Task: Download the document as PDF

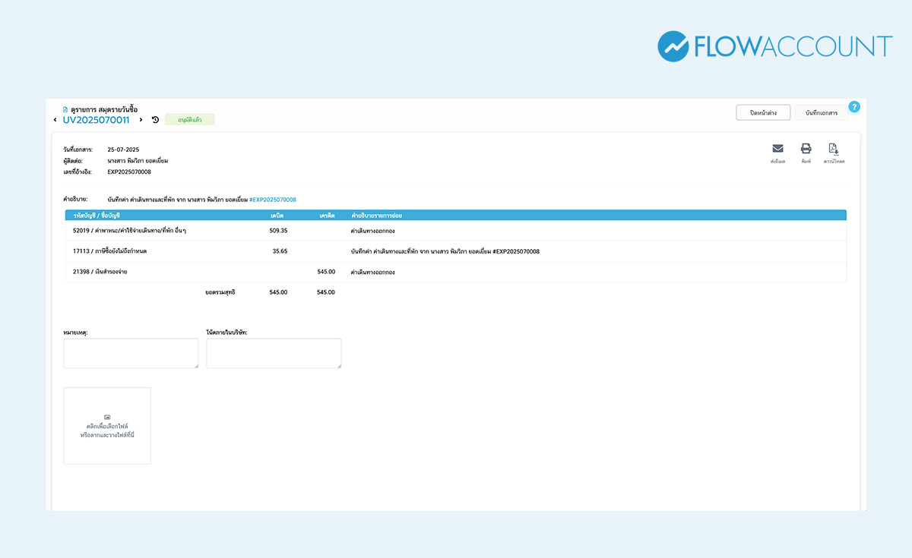Action: 834,149
